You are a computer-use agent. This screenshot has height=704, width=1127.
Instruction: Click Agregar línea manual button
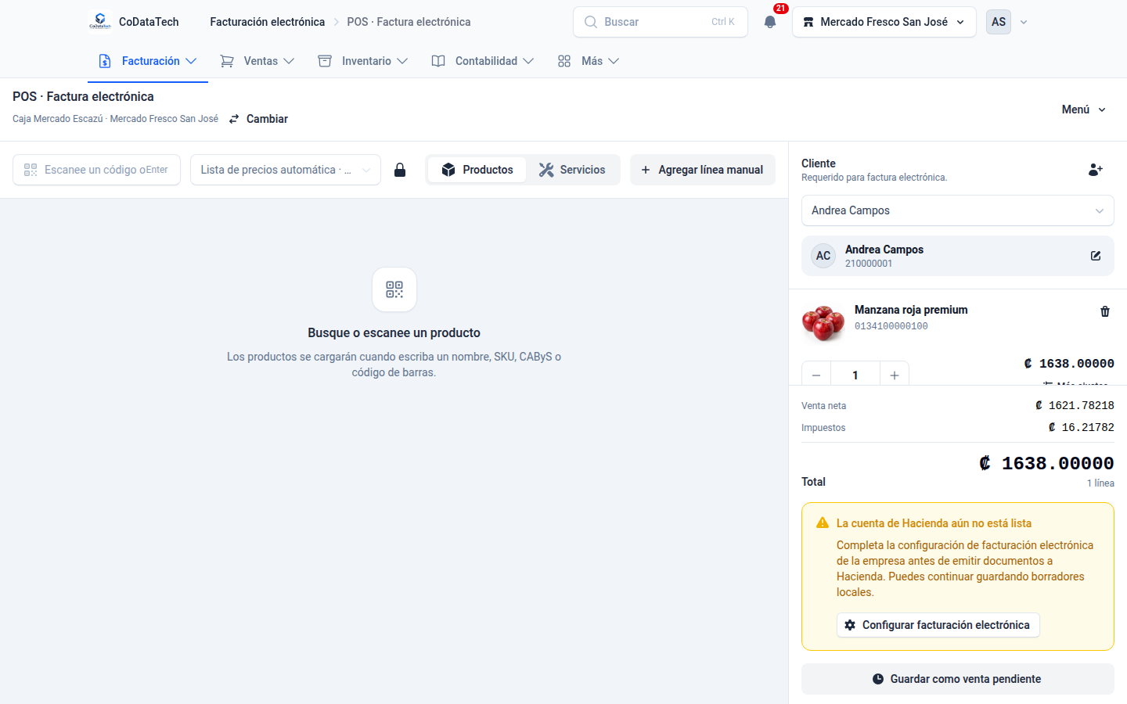click(703, 170)
